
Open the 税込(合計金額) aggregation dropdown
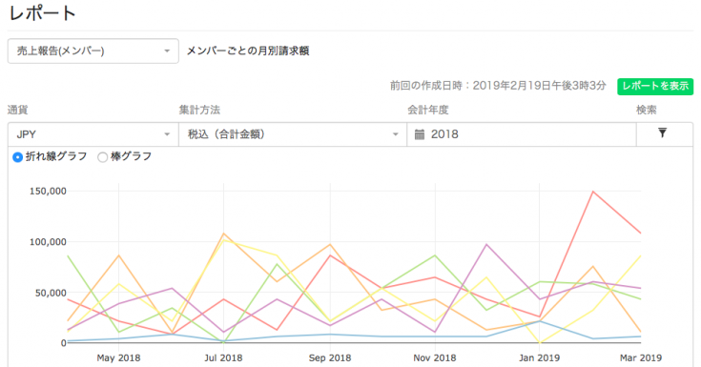click(293, 134)
